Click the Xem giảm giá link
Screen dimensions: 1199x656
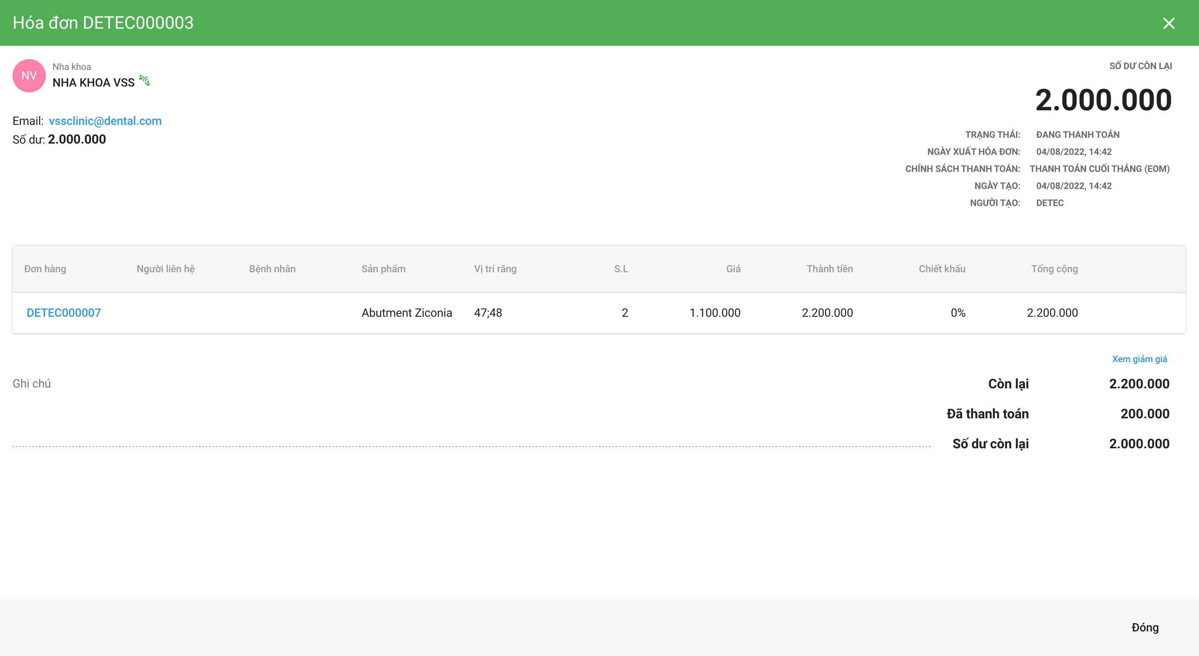coord(1139,359)
